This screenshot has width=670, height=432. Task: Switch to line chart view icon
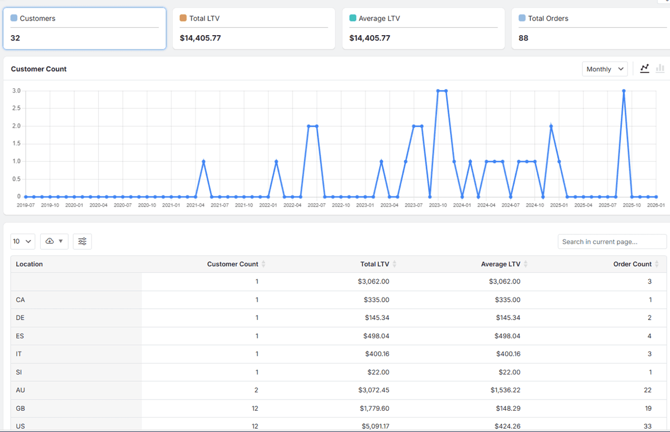[645, 69]
